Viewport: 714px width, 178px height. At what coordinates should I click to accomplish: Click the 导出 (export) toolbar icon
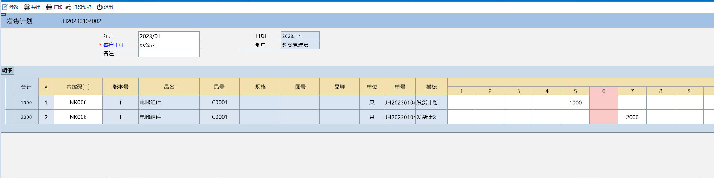[x=27, y=7]
